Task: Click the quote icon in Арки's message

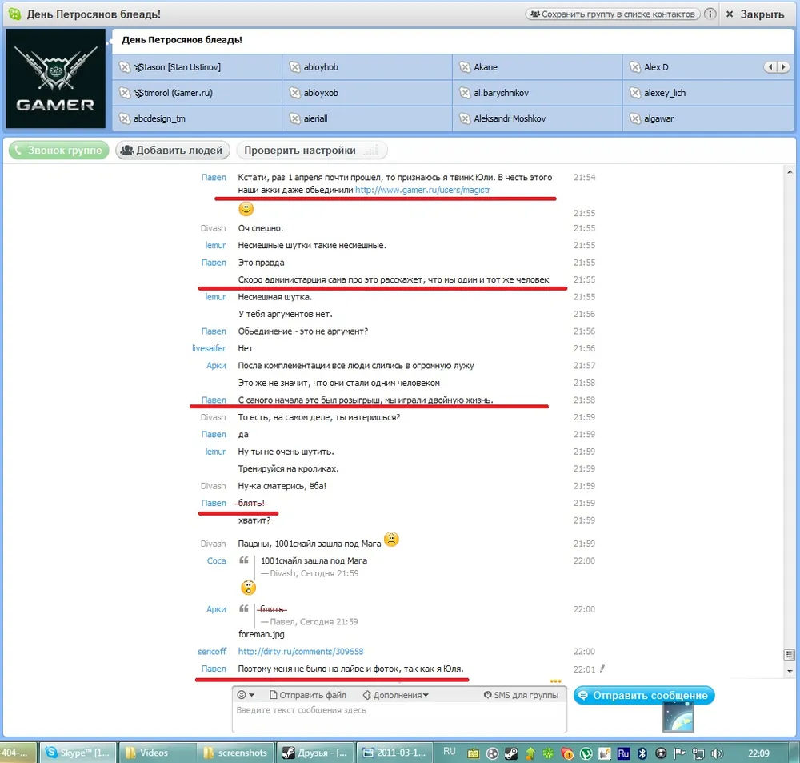Action: (244, 608)
